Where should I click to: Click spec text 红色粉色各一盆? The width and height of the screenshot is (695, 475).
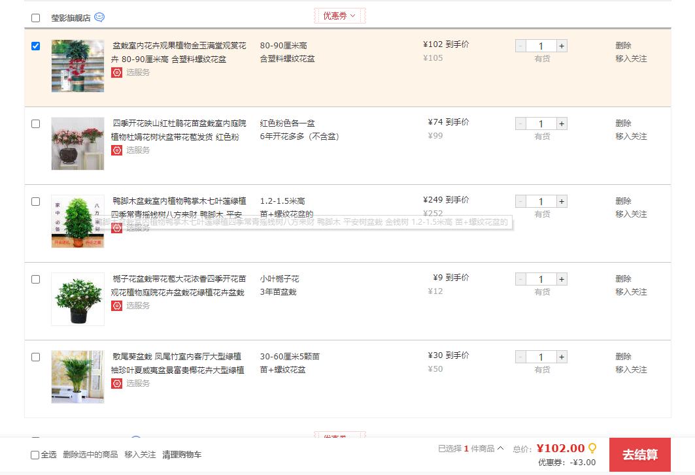click(x=287, y=123)
